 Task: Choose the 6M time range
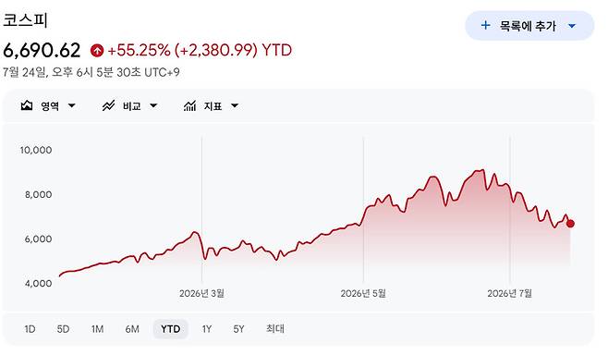pos(132,329)
